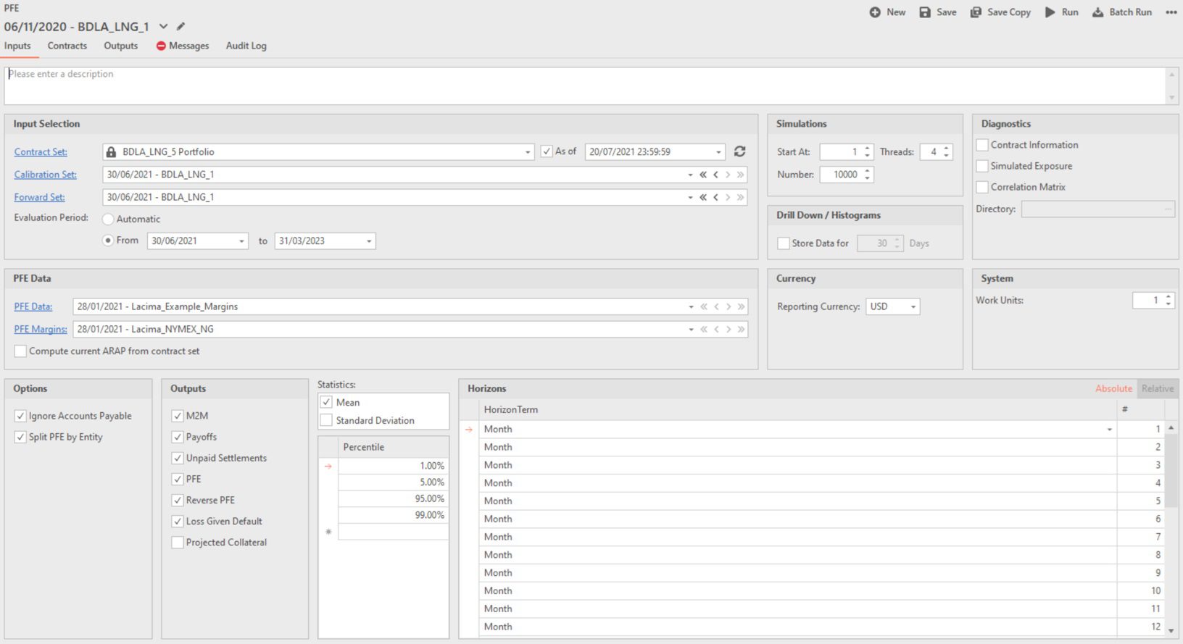Click the description text field

[586, 86]
